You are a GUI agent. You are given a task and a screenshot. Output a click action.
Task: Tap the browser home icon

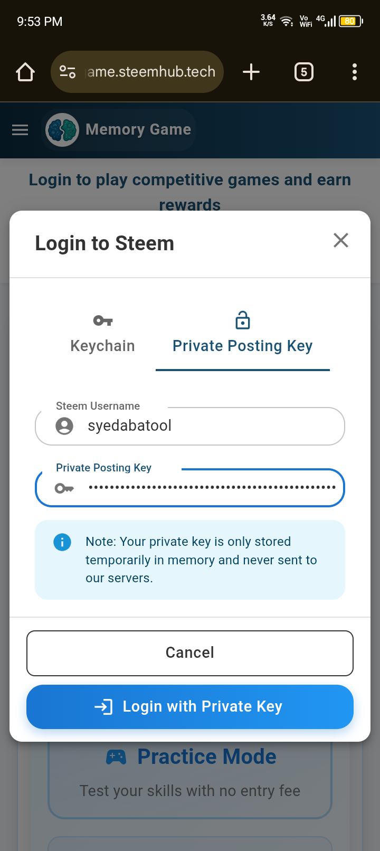(x=25, y=72)
